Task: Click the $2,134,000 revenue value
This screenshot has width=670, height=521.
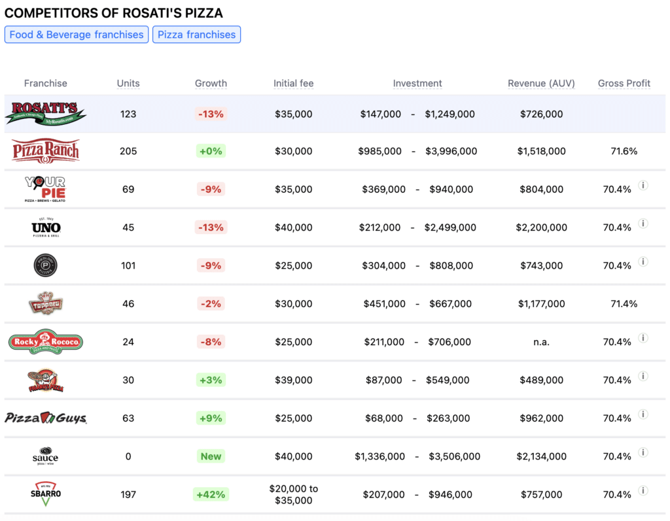Action: coord(541,456)
